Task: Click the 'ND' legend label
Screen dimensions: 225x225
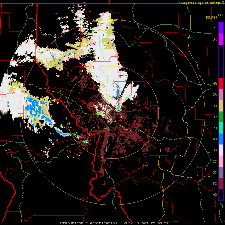Action: (x=214, y=195)
